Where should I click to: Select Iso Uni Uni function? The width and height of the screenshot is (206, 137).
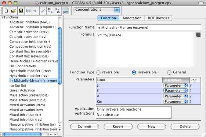[18, 85]
